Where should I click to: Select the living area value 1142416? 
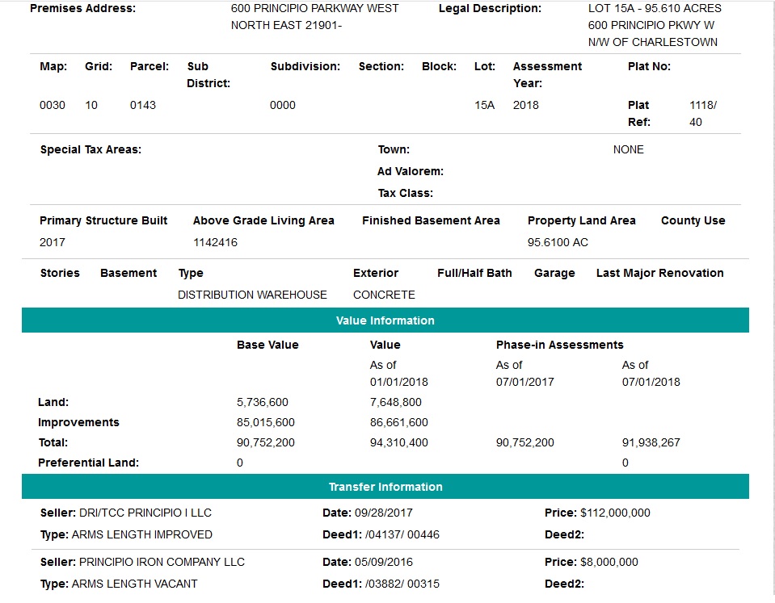click(215, 242)
